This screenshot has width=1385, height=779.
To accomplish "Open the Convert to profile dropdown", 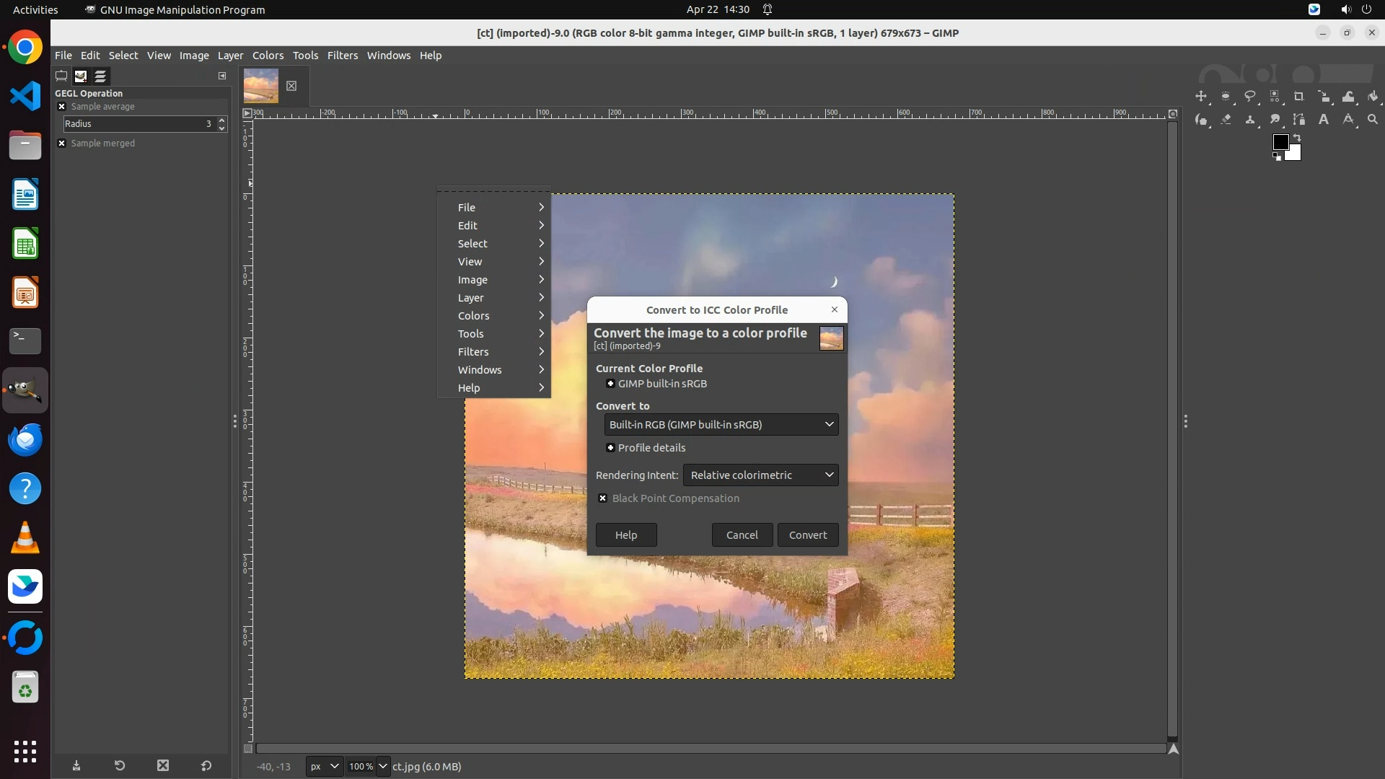I will click(x=721, y=425).
